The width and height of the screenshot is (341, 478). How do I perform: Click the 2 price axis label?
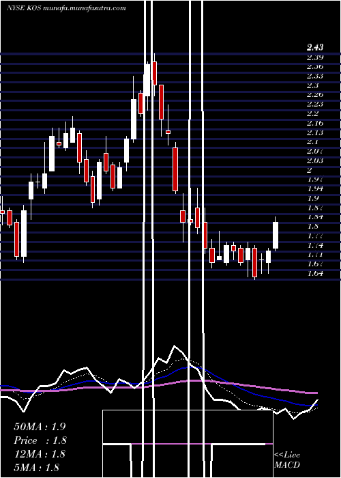tap(310, 170)
